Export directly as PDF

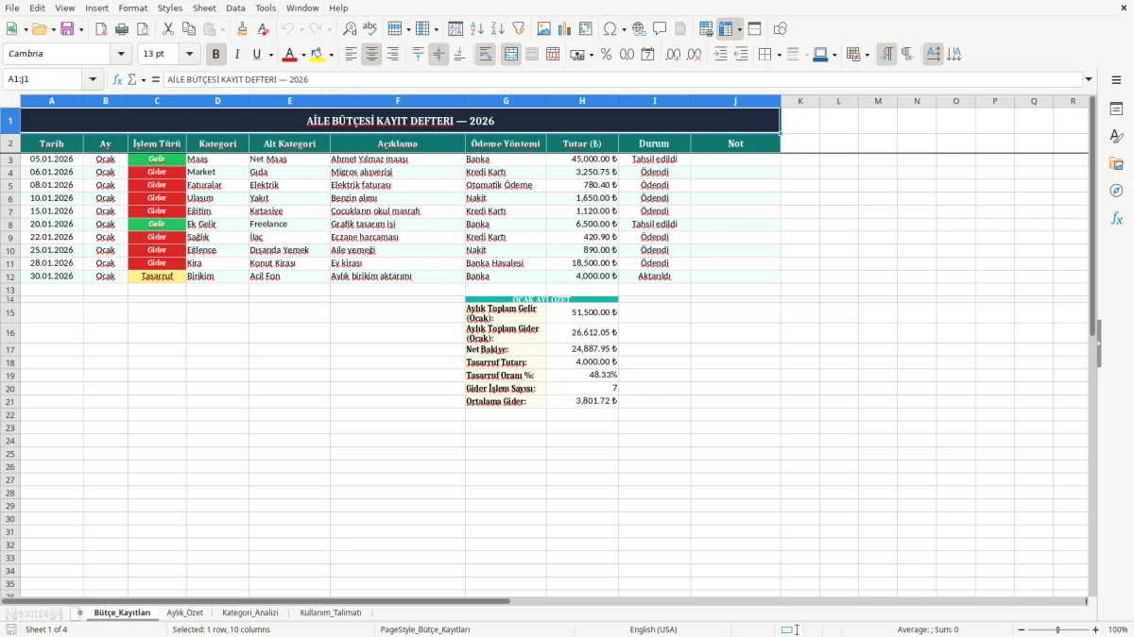(x=101, y=29)
